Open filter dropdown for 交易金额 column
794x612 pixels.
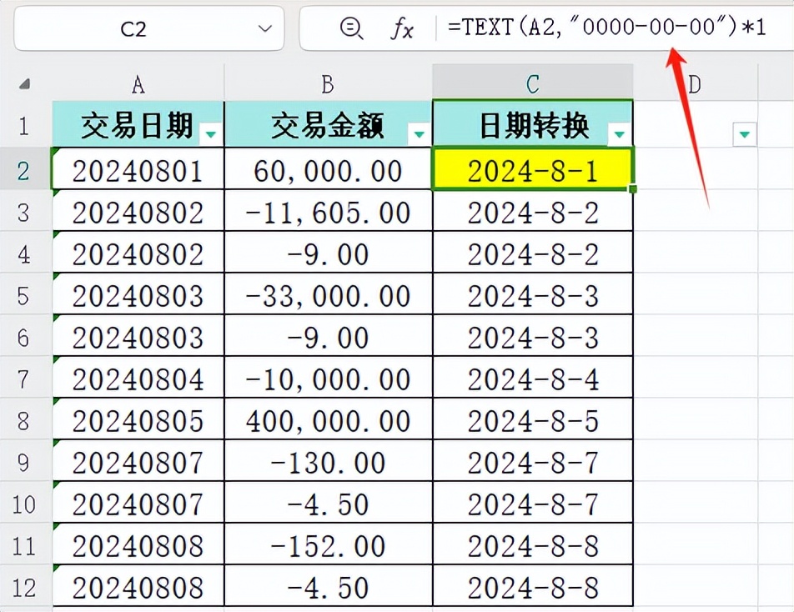(x=419, y=134)
